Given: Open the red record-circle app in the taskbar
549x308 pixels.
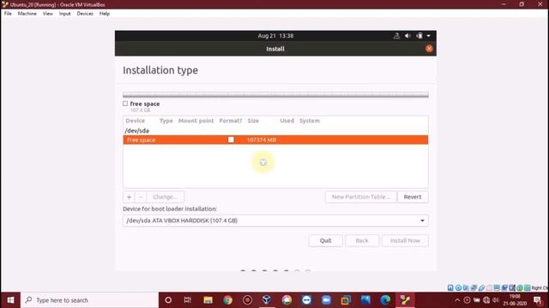Looking at the screenshot, I should [247, 300].
